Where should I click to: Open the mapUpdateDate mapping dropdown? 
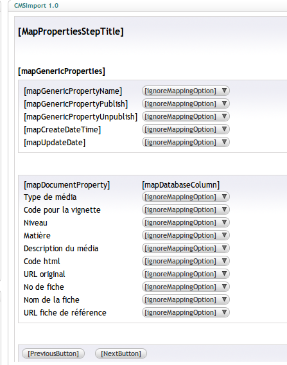tap(186, 142)
